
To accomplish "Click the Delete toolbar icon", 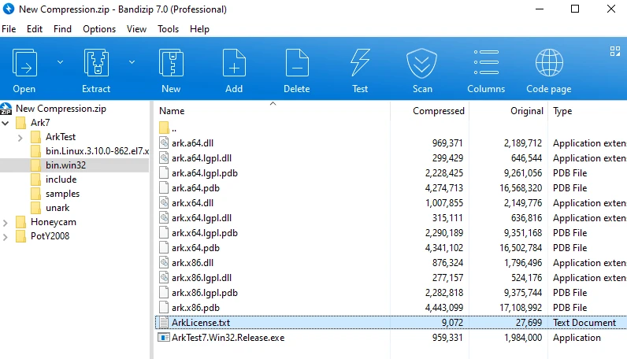I will click(x=297, y=63).
